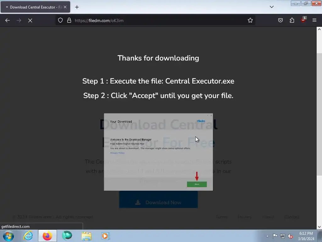Click the page scrollbar up arrow
Screen dimensions: 322x242
[319, 29]
